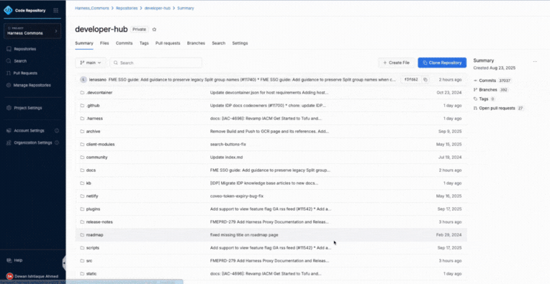The height and width of the screenshot is (284, 550).
Task: Open the .harness folder
Action: (94, 119)
